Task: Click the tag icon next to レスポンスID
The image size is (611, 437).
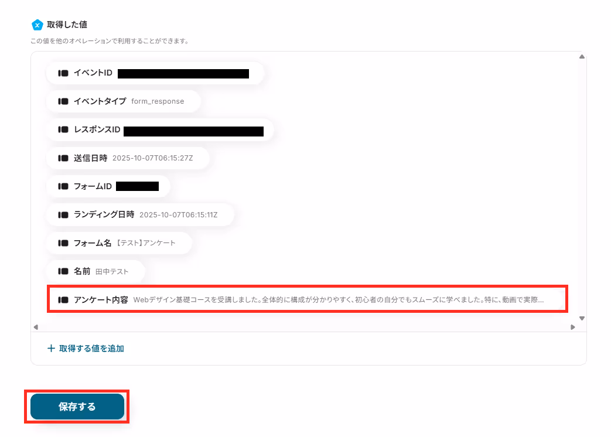Action: pos(63,129)
